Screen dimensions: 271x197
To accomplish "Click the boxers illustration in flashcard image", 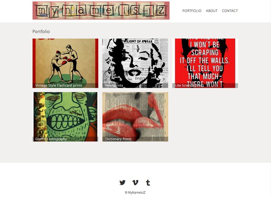I will pyautogui.click(x=66, y=64).
